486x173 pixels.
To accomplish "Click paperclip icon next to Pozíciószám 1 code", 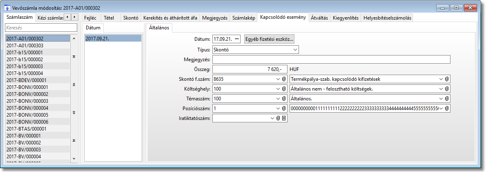I will [283, 109].
